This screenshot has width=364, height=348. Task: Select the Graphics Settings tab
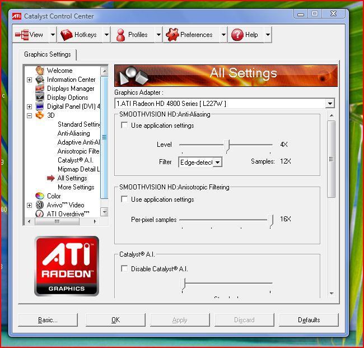click(48, 54)
